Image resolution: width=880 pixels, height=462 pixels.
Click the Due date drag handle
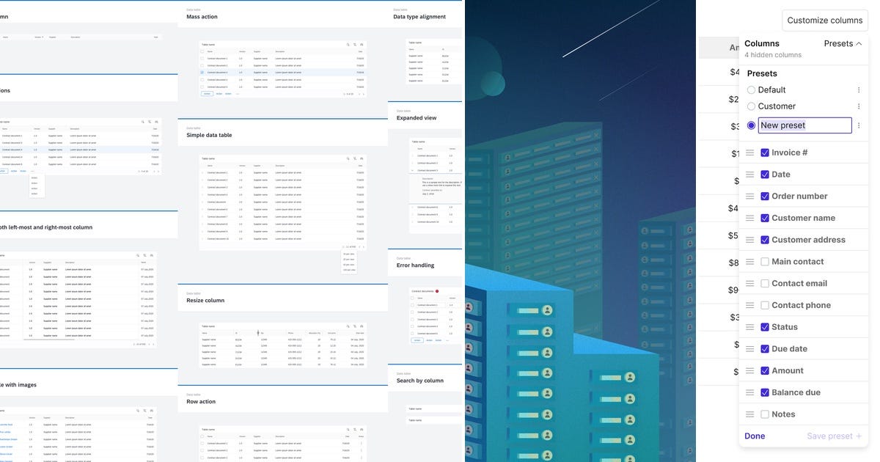pyautogui.click(x=749, y=349)
